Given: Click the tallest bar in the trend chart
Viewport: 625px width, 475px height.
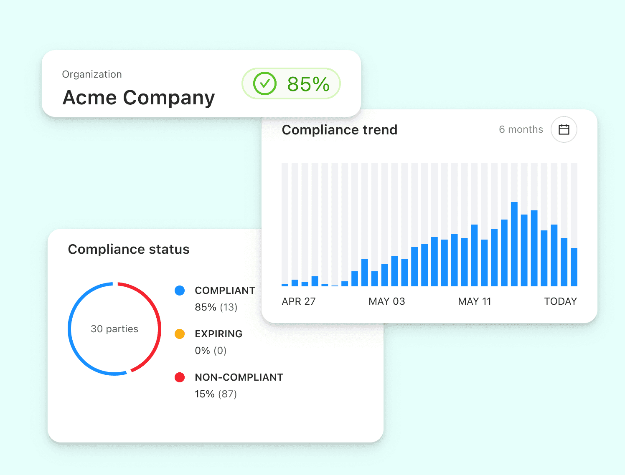Looking at the screenshot, I should pos(514,244).
